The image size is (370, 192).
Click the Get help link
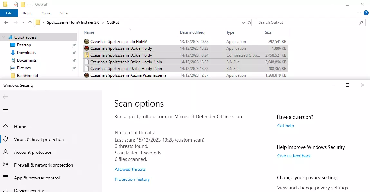click(285, 126)
